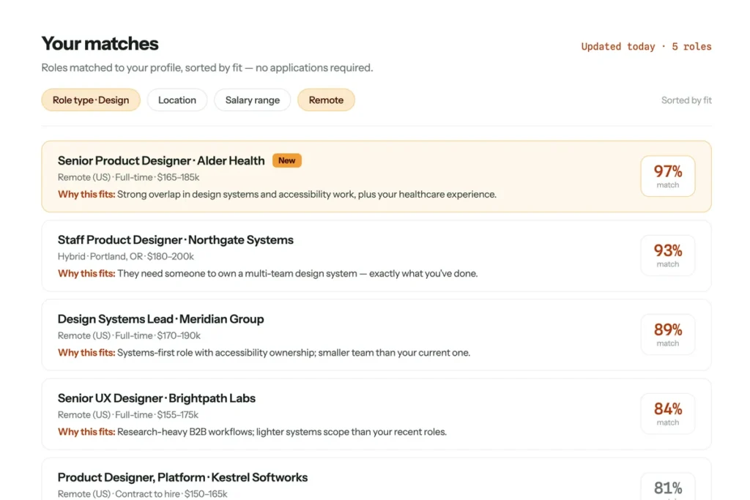Open Design Systems Lead · Meridian Group role
750x500 pixels.
point(376,335)
